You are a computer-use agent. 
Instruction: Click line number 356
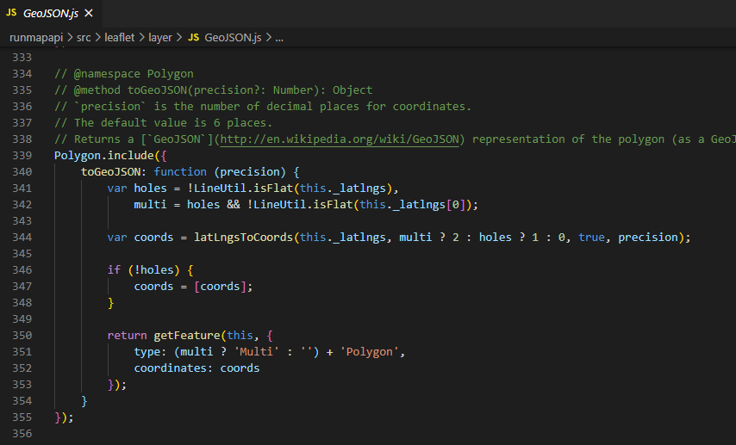pos(22,433)
